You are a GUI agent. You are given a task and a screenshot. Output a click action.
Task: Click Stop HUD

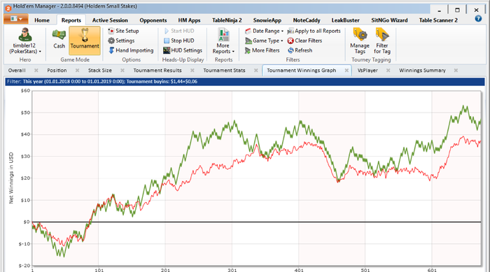pos(178,41)
